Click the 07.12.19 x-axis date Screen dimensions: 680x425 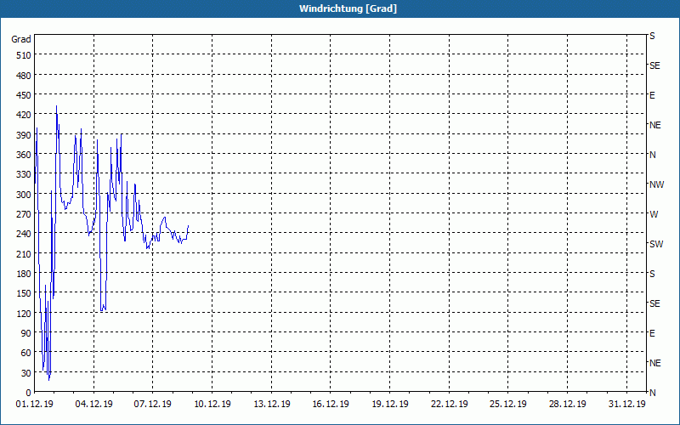(153, 405)
